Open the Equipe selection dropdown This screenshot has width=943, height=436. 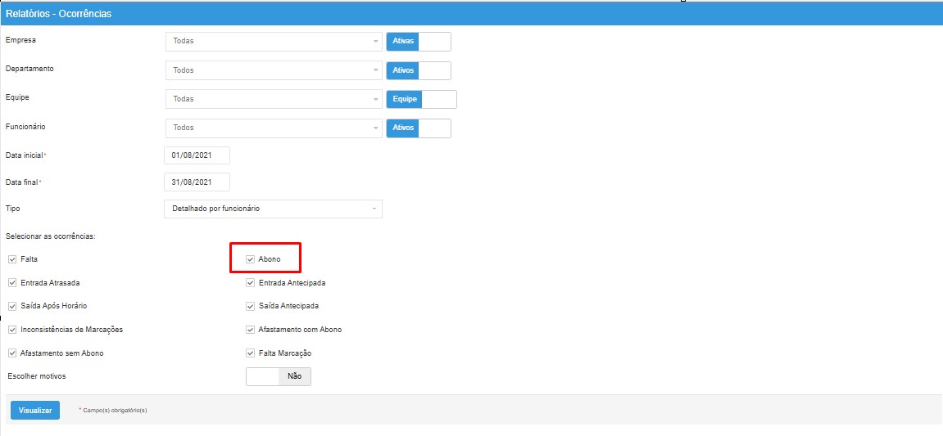273,99
